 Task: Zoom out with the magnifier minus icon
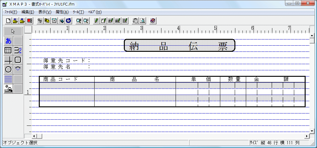[86, 20]
